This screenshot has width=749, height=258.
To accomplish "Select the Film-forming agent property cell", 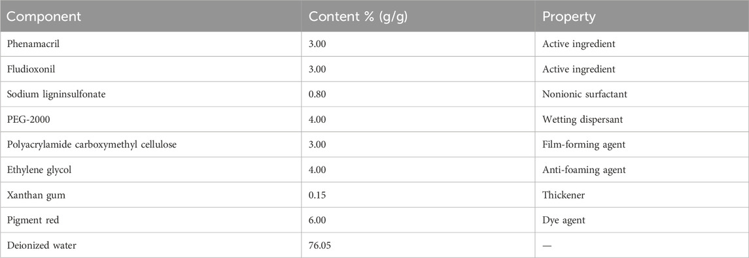I will point(642,144).
